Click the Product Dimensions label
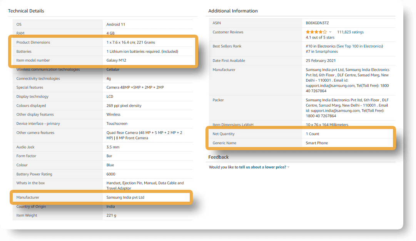Screen dimensions: 416x241 [x=33, y=42]
